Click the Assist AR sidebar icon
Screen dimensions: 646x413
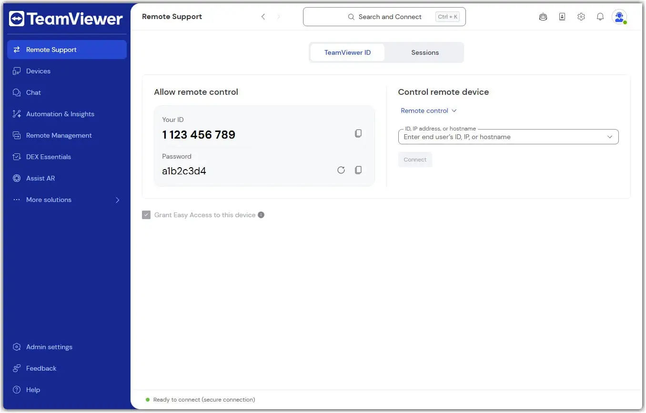click(17, 178)
